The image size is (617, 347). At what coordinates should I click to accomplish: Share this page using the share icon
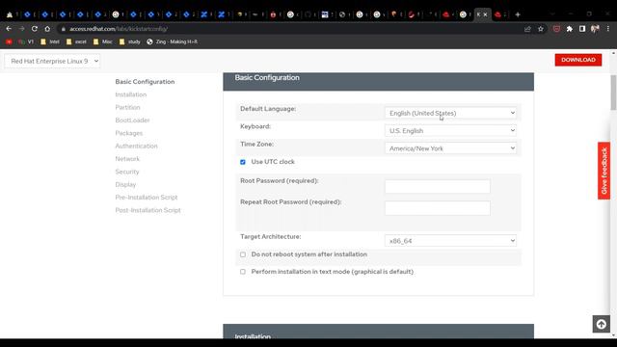527,29
